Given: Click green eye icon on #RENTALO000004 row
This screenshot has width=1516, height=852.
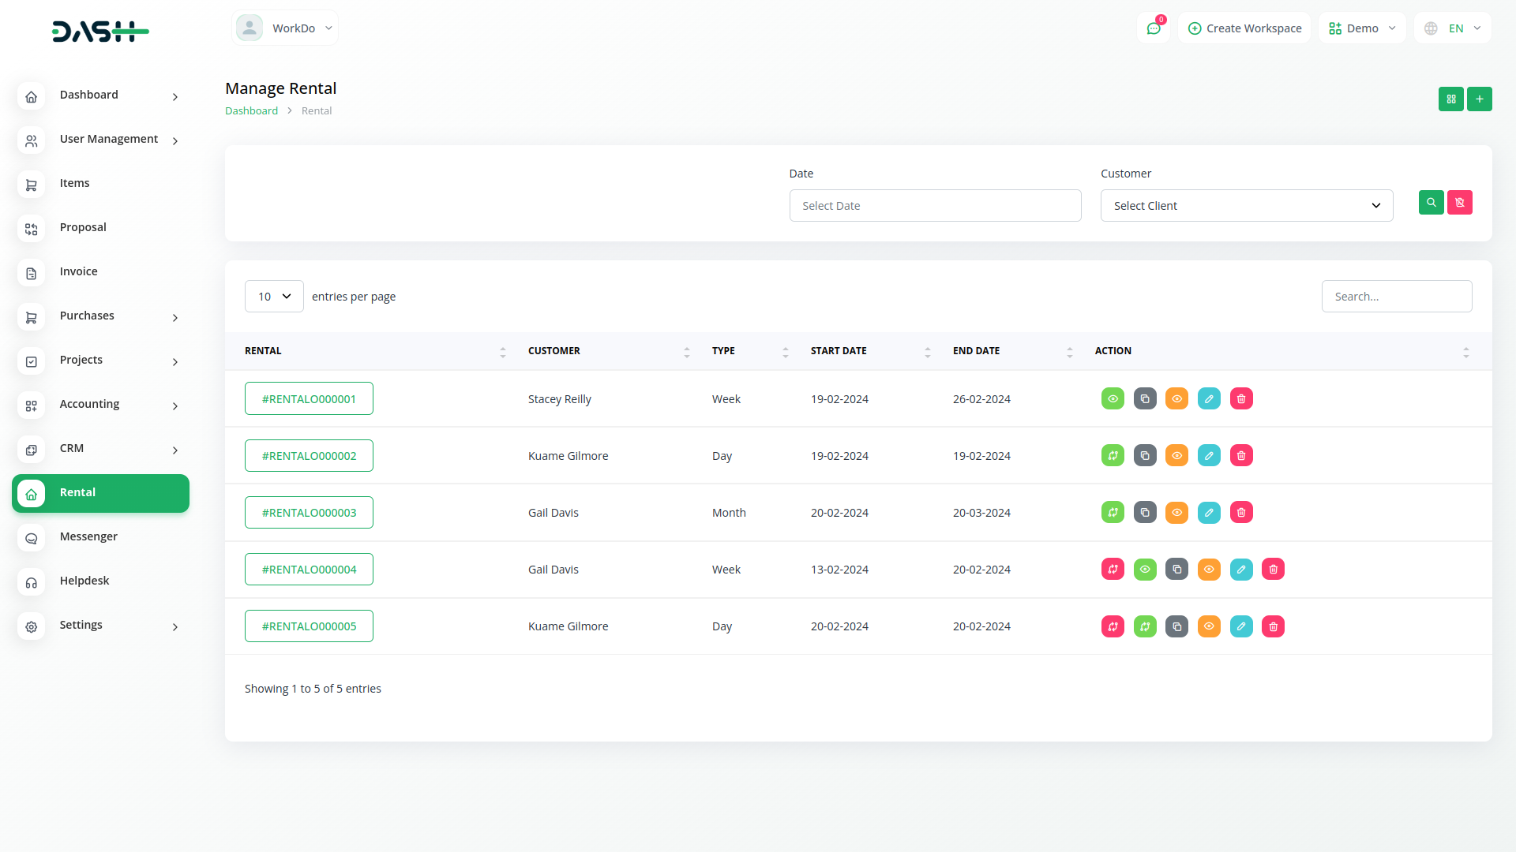Looking at the screenshot, I should click(x=1145, y=569).
